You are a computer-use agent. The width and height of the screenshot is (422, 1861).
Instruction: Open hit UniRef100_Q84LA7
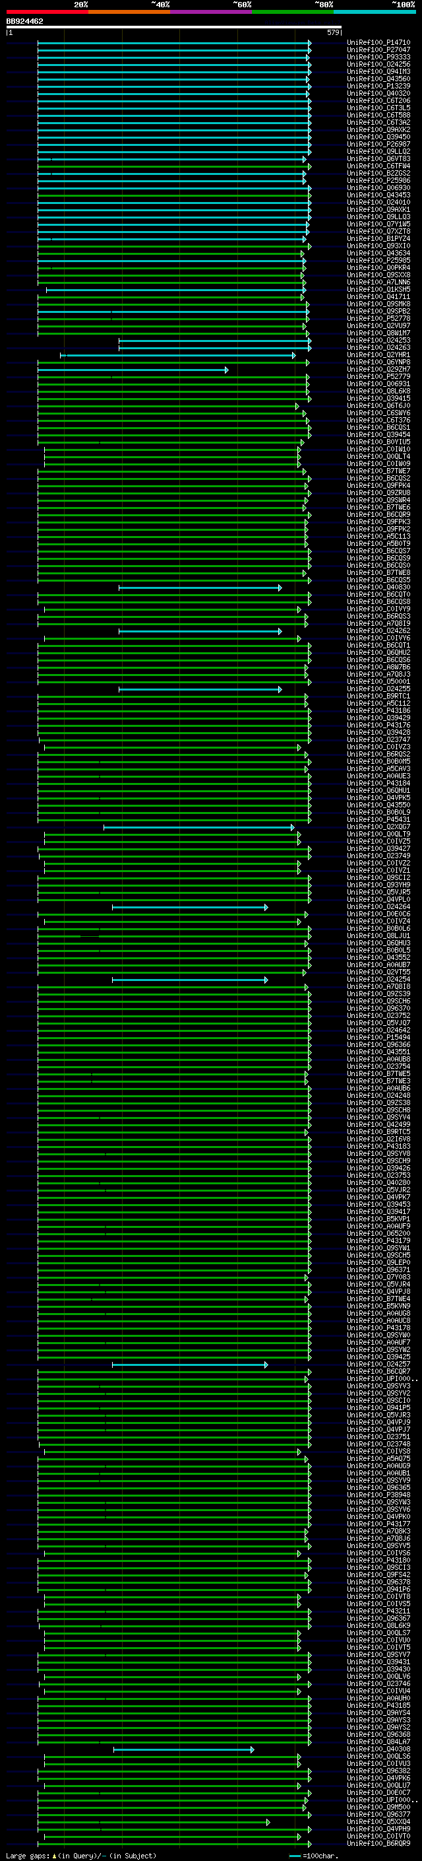[x=378, y=1743]
